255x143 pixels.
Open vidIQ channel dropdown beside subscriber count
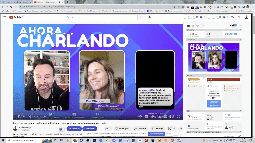pyautogui.click(x=61, y=129)
